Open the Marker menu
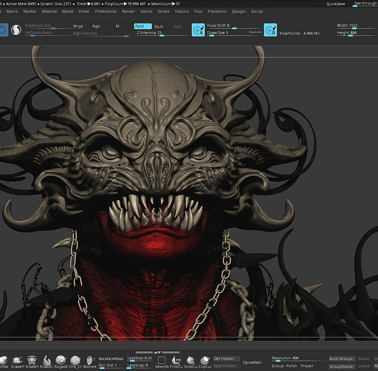378x371 pixels. click(30, 11)
